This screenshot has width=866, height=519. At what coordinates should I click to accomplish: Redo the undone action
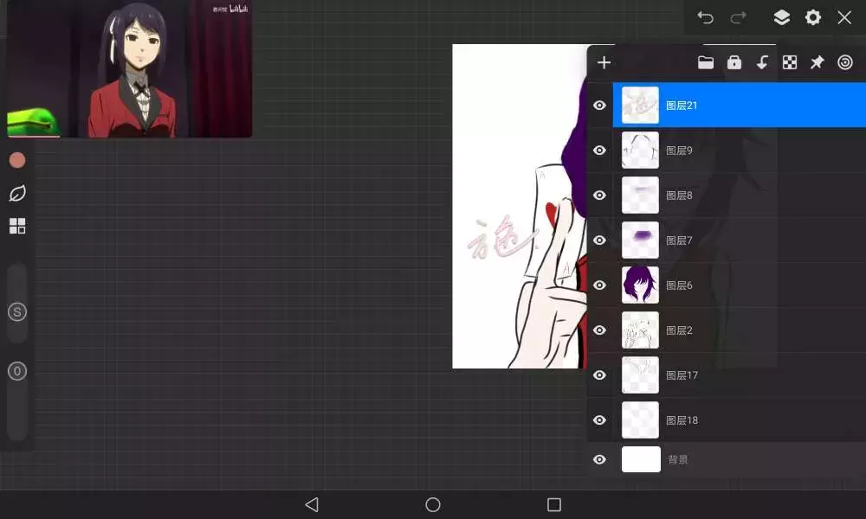point(739,17)
